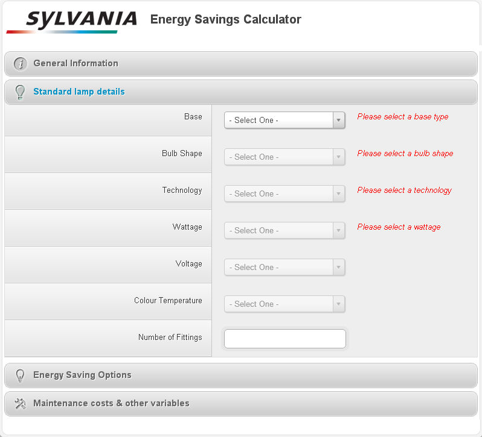Collapse the Standard lamp details section
Screen dimensions: 482x437
click(79, 92)
